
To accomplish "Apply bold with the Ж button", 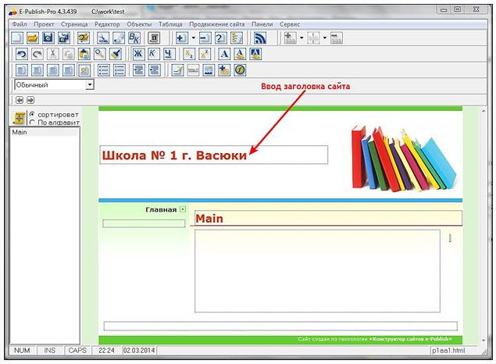I will point(138,54).
